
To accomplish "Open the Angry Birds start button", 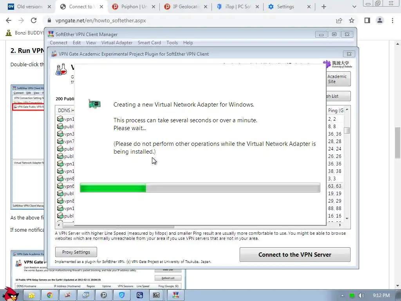I will click(x=10, y=294).
